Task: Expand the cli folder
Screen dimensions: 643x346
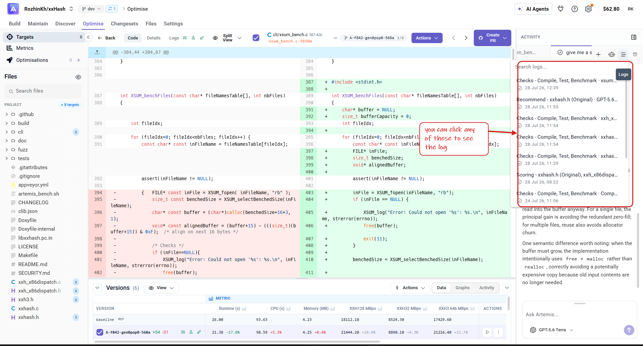Action: 7,132
